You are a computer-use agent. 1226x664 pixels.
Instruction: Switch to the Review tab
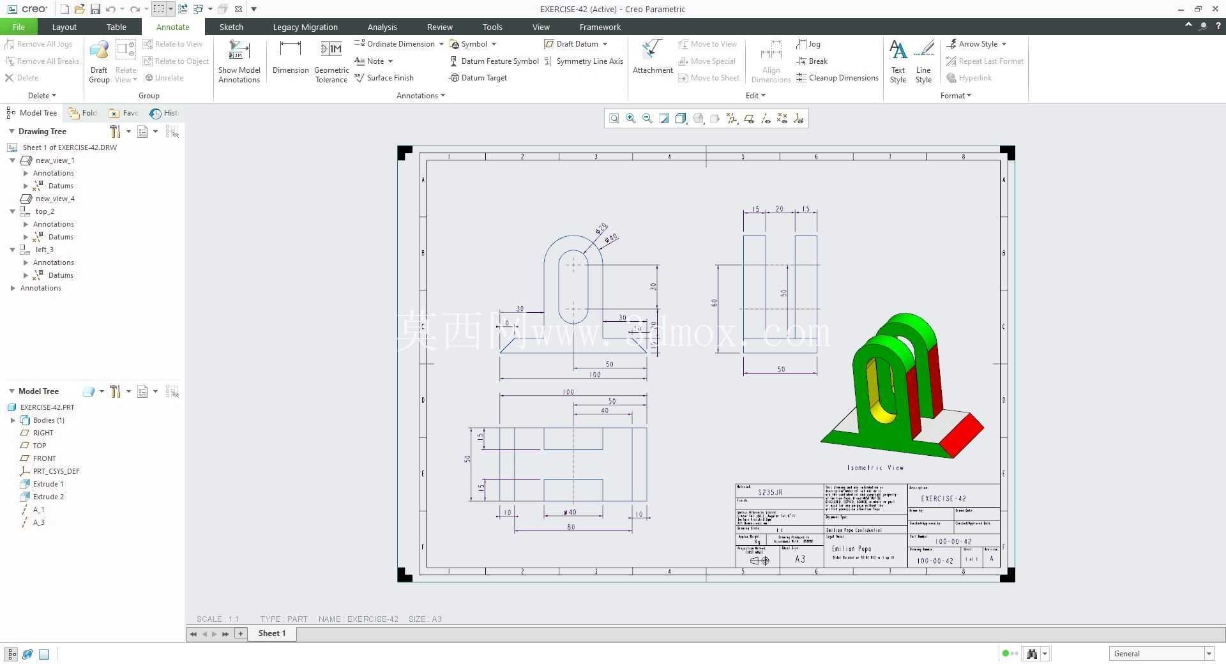(439, 27)
